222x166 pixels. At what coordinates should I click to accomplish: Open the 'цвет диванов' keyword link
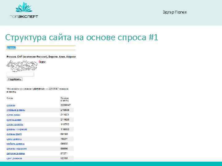[x=14, y=158]
